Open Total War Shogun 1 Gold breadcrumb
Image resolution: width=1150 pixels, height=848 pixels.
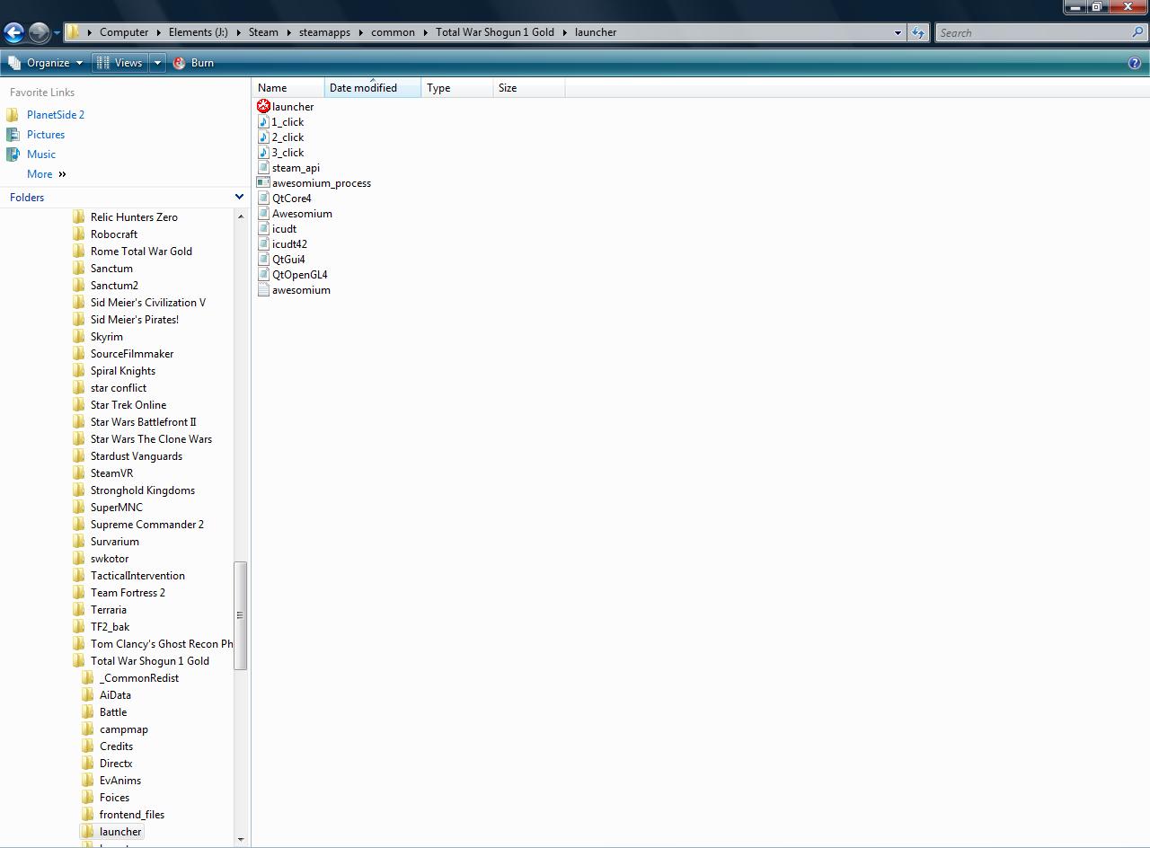click(x=495, y=32)
